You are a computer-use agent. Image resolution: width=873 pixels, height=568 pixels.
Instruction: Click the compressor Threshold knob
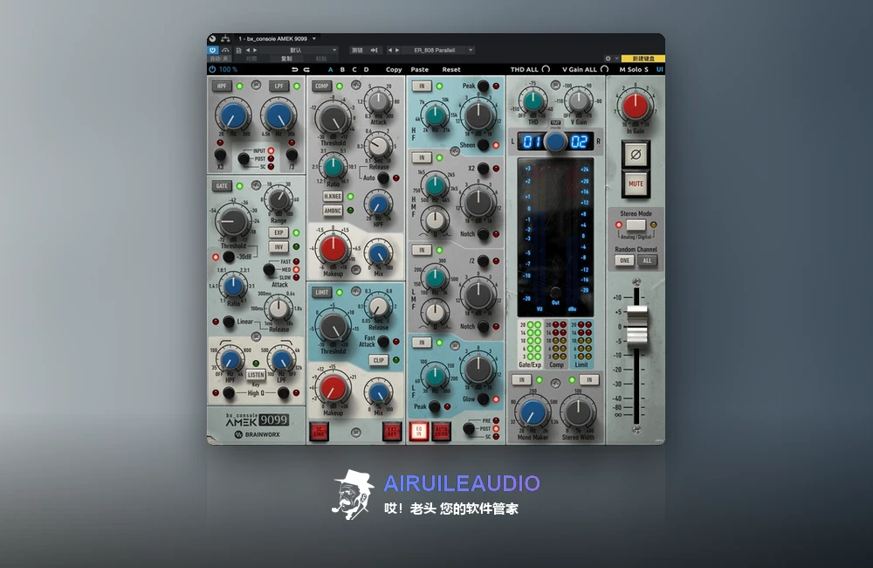[333, 120]
